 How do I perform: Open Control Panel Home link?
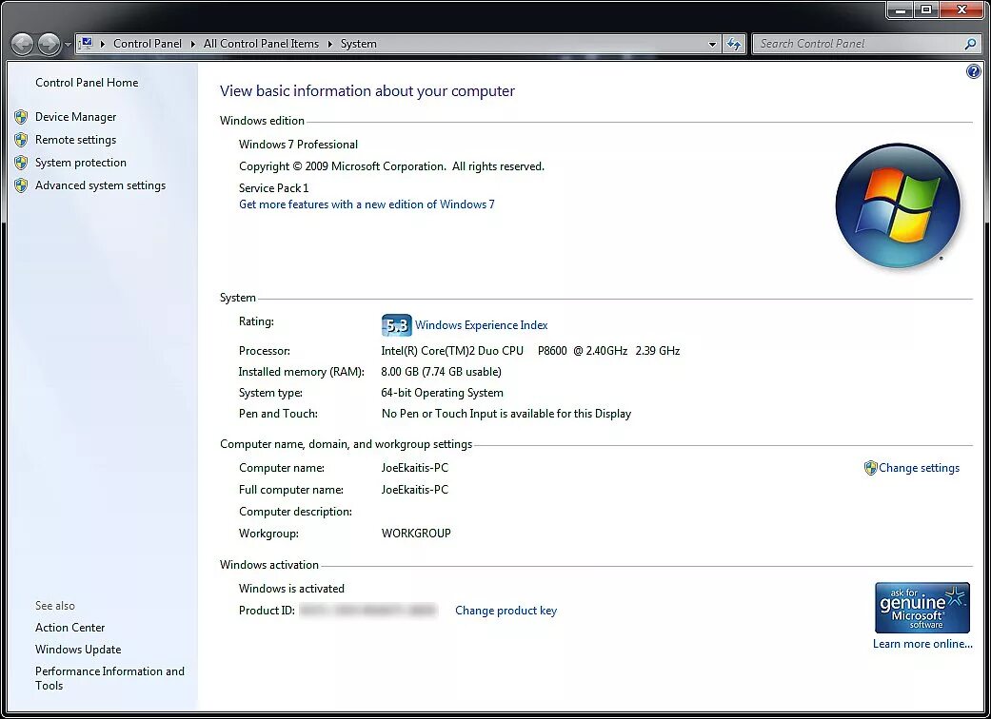point(87,82)
